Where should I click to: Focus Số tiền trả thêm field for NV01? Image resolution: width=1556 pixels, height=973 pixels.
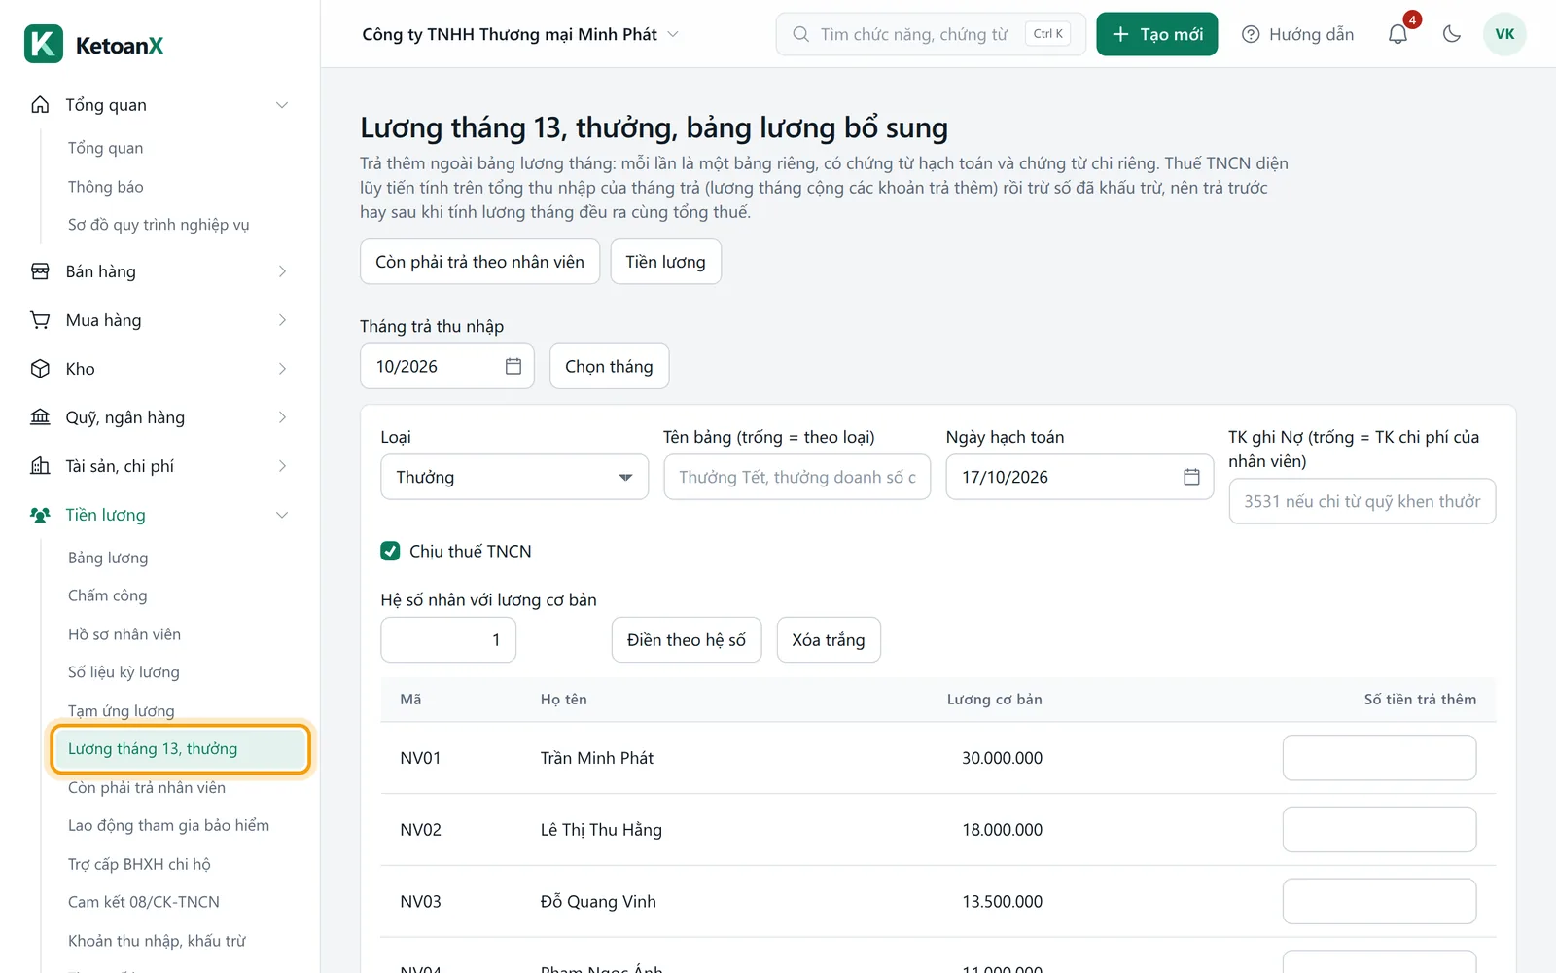[1379, 758]
